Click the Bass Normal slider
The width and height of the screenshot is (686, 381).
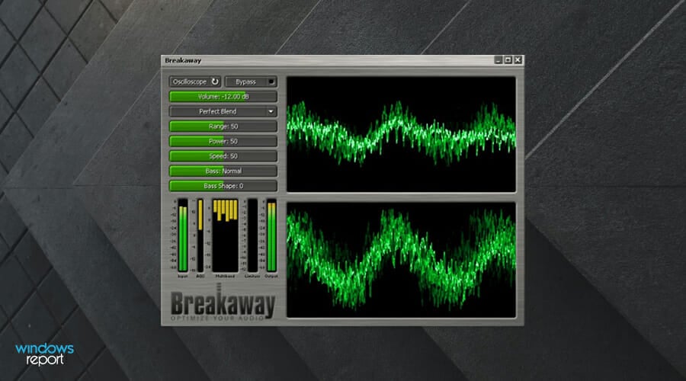(223, 171)
